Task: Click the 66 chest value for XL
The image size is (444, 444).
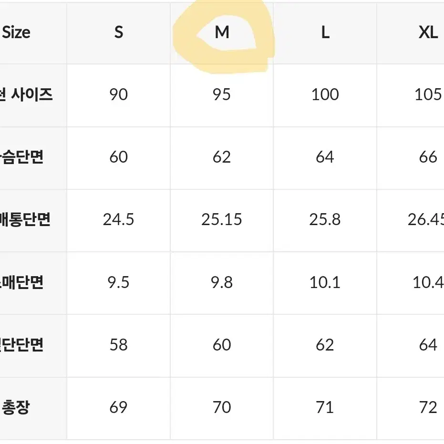Action: pyautogui.click(x=428, y=157)
